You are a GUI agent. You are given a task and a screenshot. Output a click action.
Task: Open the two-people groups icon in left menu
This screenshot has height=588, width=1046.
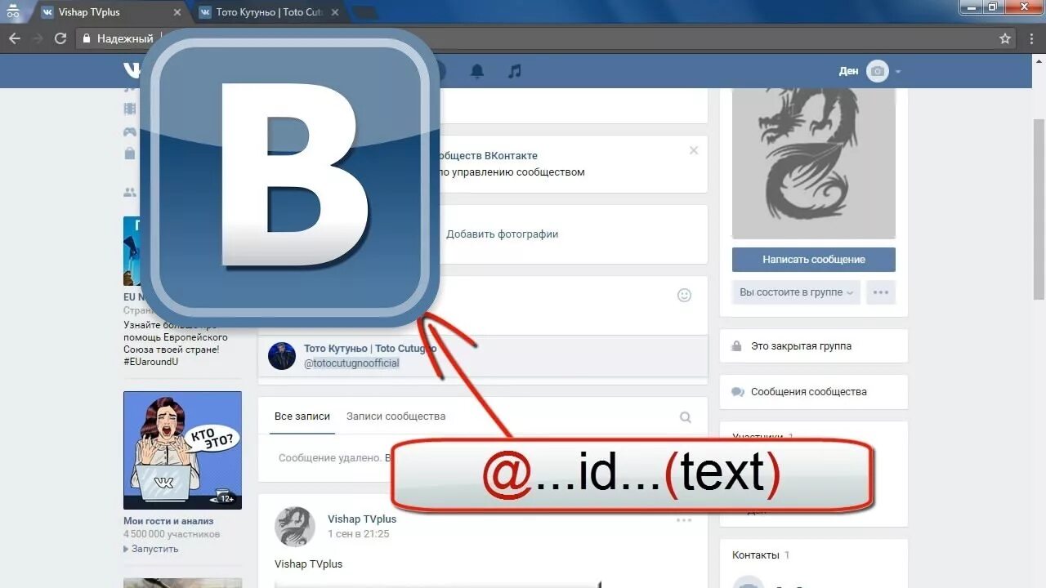coord(130,193)
